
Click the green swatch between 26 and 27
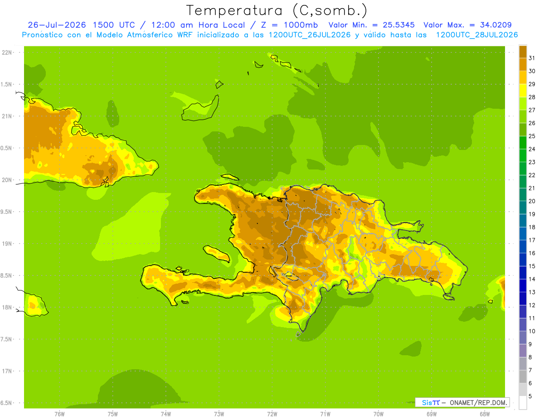pyautogui.click(x=523, y=116)
